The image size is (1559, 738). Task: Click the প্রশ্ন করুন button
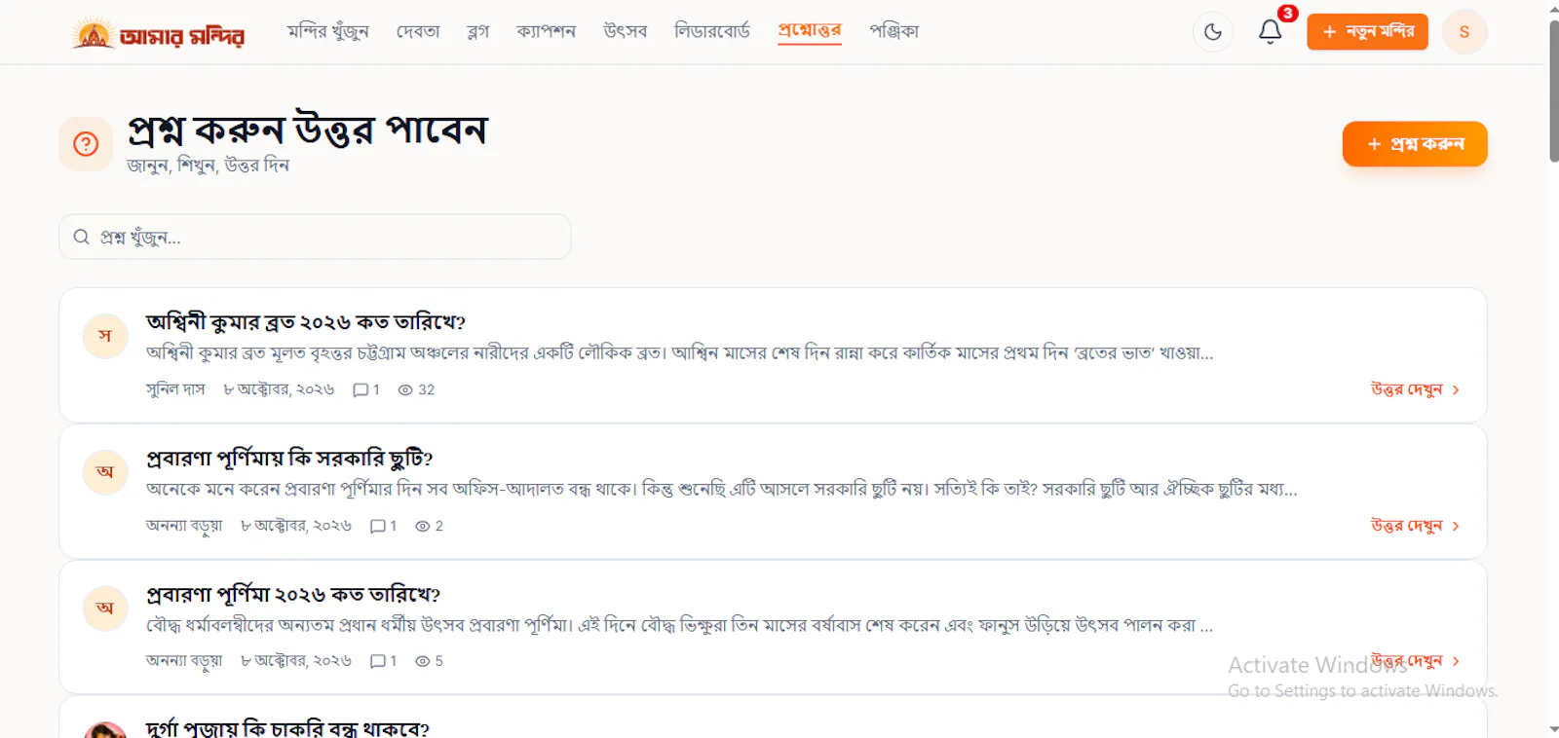pyautogui.click(x=1415, y=144)
